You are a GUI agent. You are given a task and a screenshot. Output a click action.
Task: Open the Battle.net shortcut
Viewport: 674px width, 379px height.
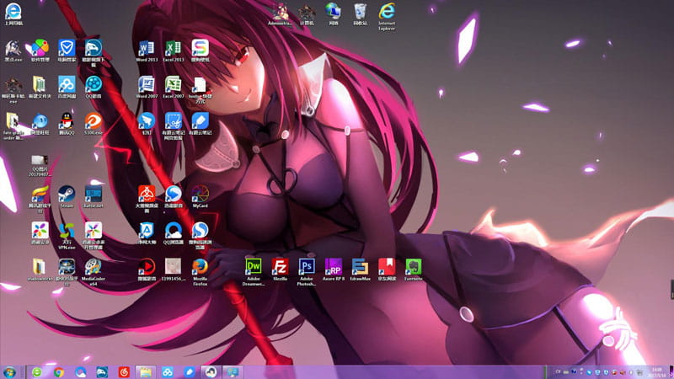(93, 195)
